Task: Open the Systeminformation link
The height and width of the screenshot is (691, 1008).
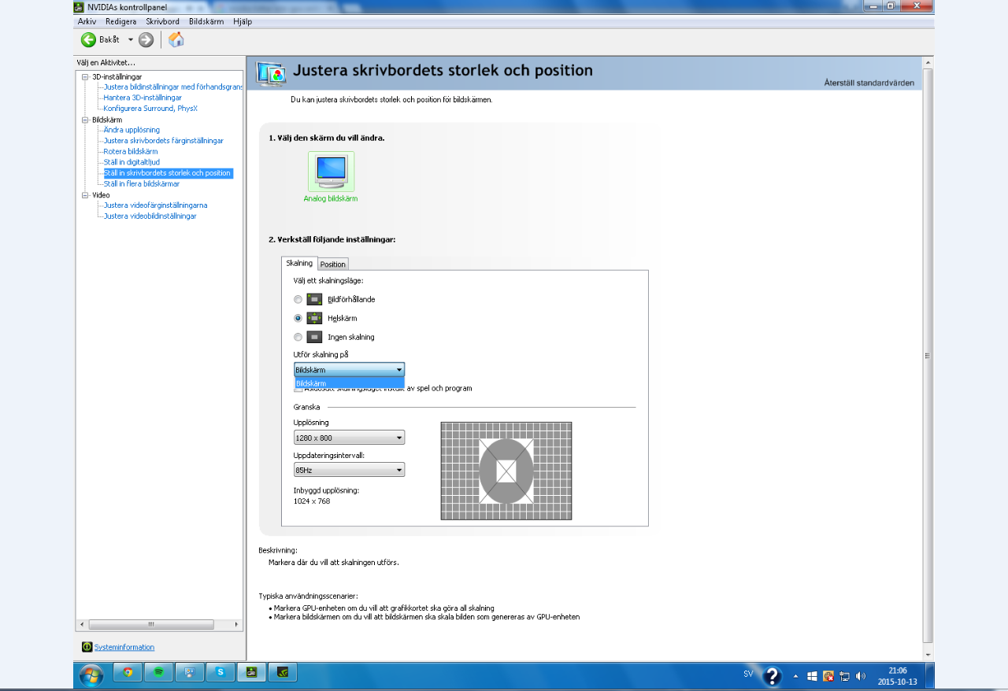Action: [x=124, y=647]
